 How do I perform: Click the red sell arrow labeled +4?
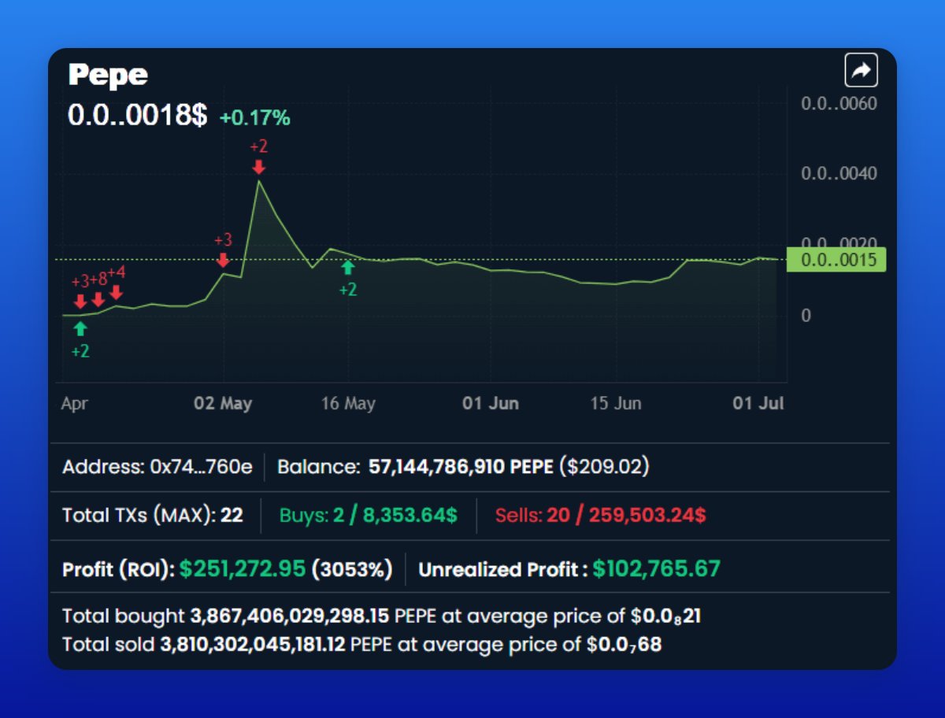click(x=116, y=292)
